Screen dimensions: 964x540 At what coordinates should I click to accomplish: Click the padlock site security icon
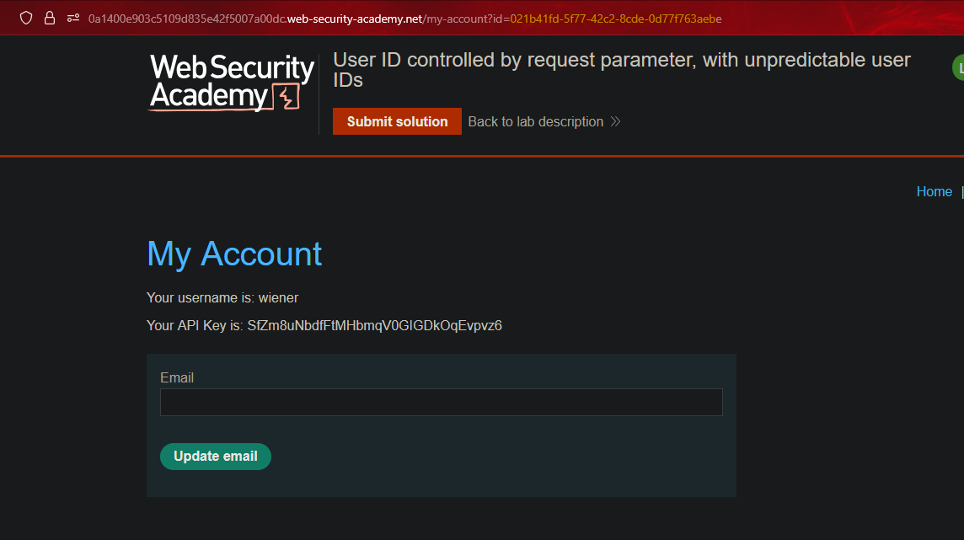point(50,18)
